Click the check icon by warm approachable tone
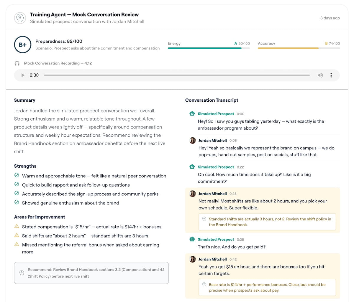This screenshot has height=302, width=354. pyautogui.click(x=17, y=175)
